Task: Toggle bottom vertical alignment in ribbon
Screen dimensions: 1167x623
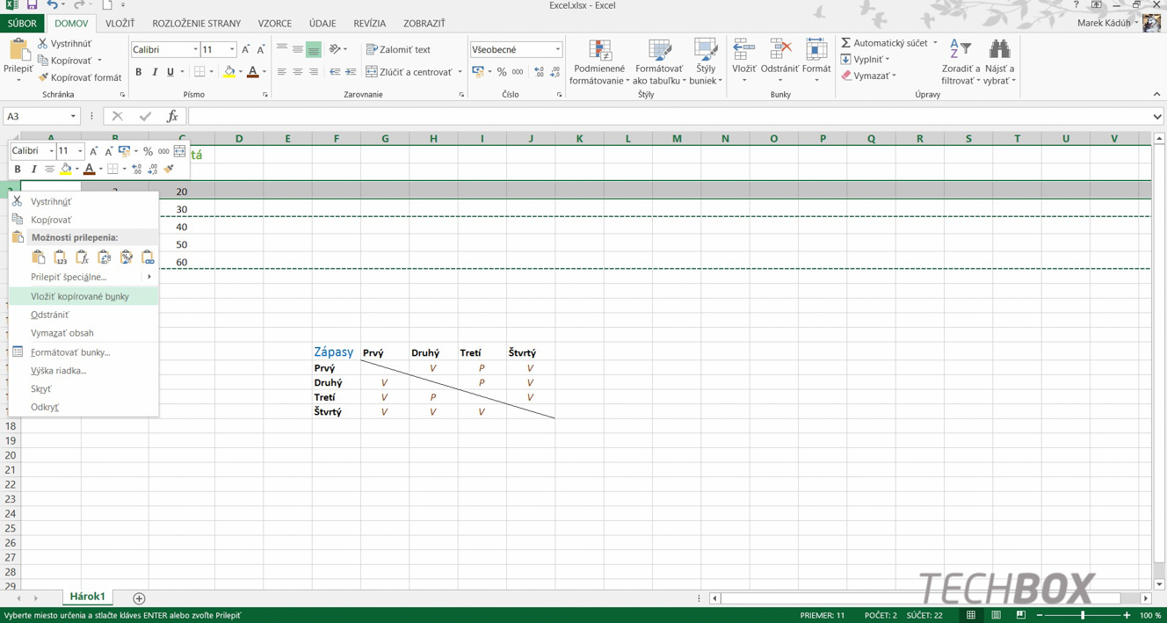Action: click(314, 49)
